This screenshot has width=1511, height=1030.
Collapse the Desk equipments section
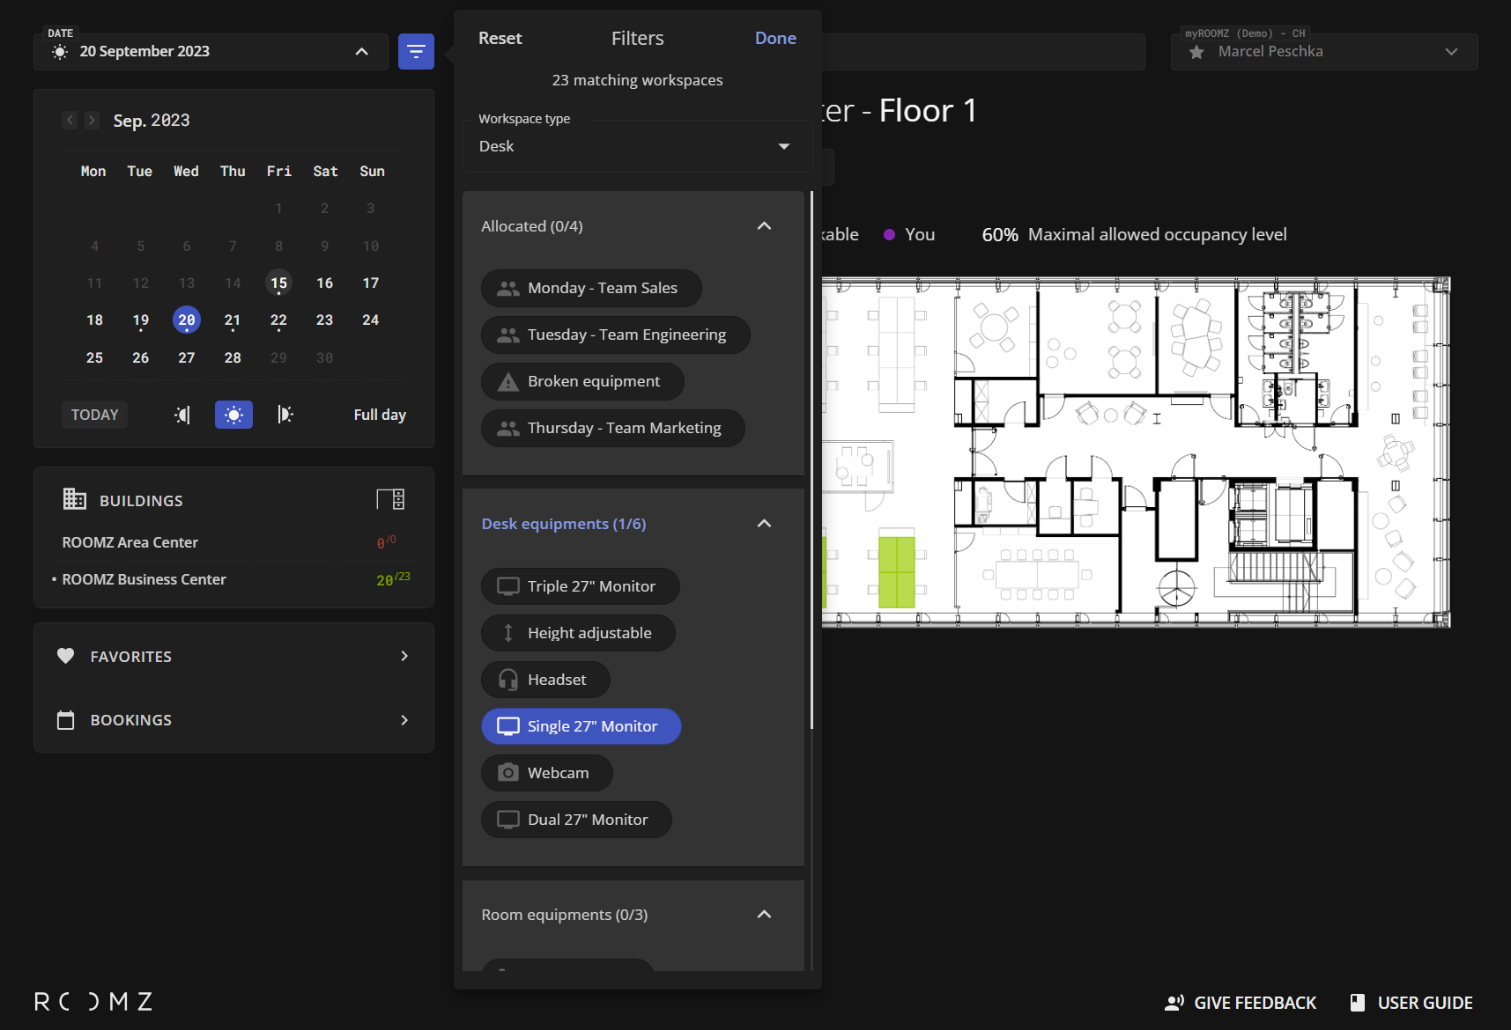pos(764,524)
